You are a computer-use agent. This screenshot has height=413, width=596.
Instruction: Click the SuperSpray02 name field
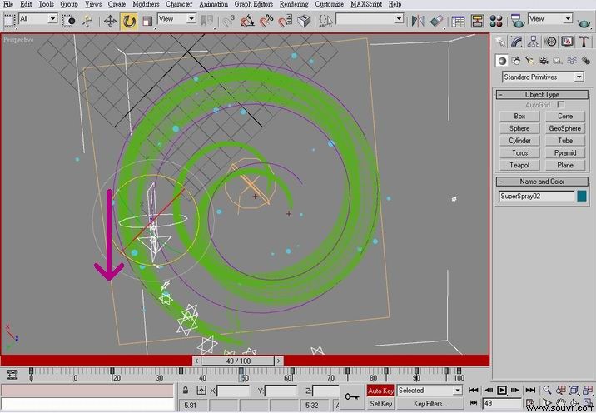tap(536, 197)
